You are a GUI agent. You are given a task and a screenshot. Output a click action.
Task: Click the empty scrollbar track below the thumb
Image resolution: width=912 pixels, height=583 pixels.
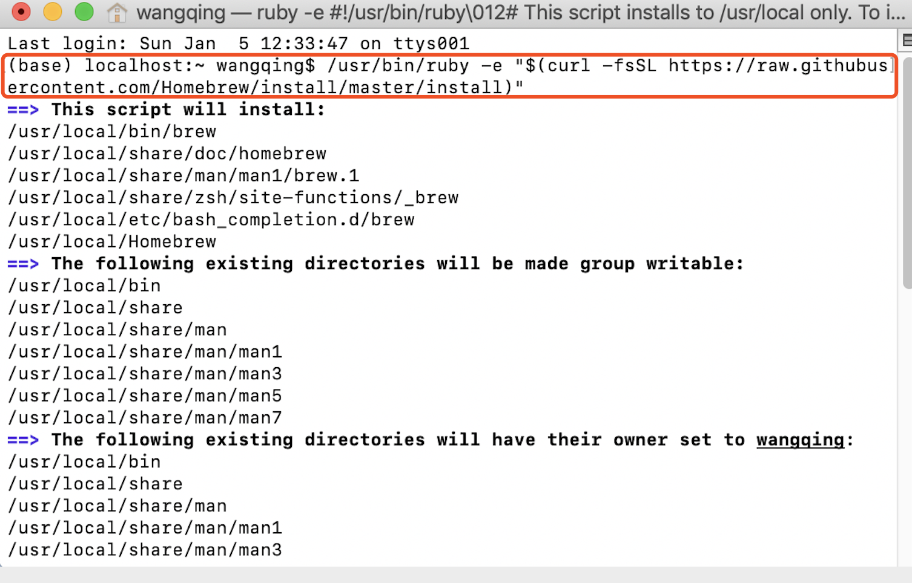[x=906, y=423]
